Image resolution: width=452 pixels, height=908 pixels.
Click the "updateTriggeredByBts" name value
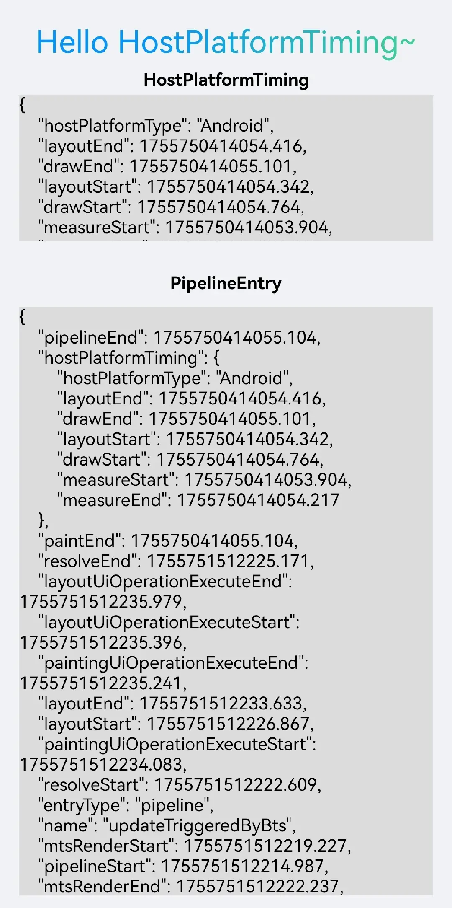tap(198, 826)
